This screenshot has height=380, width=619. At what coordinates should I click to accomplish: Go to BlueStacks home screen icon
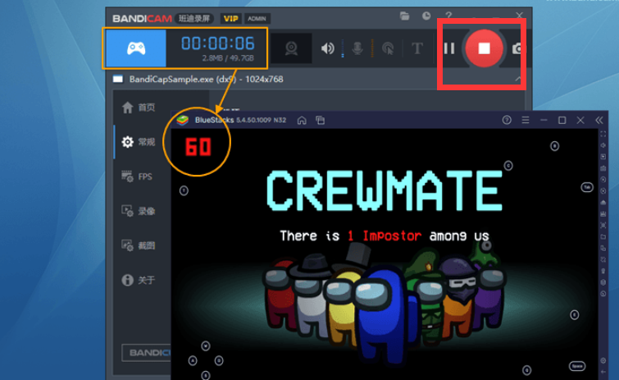click(302, 120)
